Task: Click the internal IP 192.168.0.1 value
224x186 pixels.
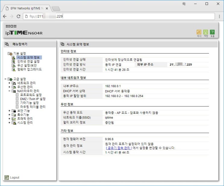Action: tap(113, 86)
